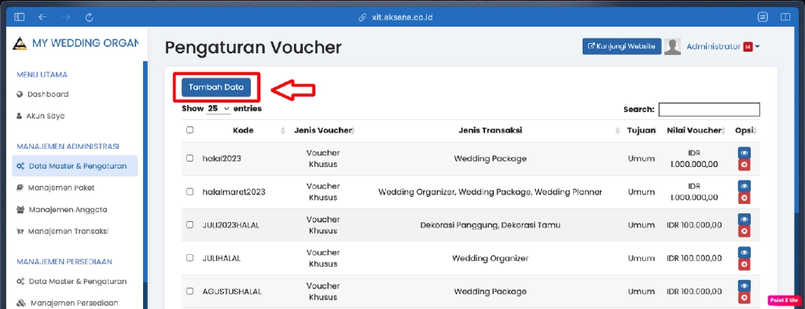
Task: Click the 'Dekorasi Panggung, Dekorasi Tamu' cell
Action: (x=491, y=224)
